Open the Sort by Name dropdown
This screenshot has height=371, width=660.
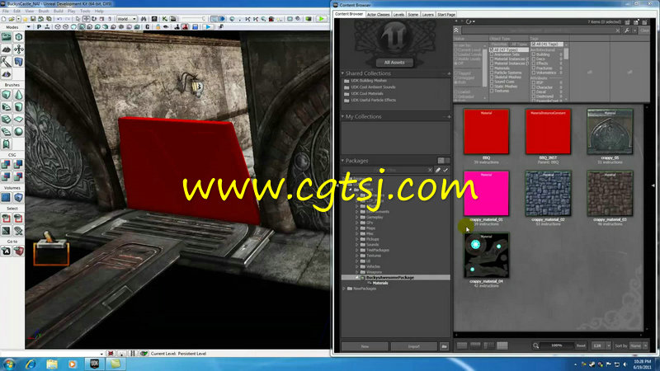point(639,345)
